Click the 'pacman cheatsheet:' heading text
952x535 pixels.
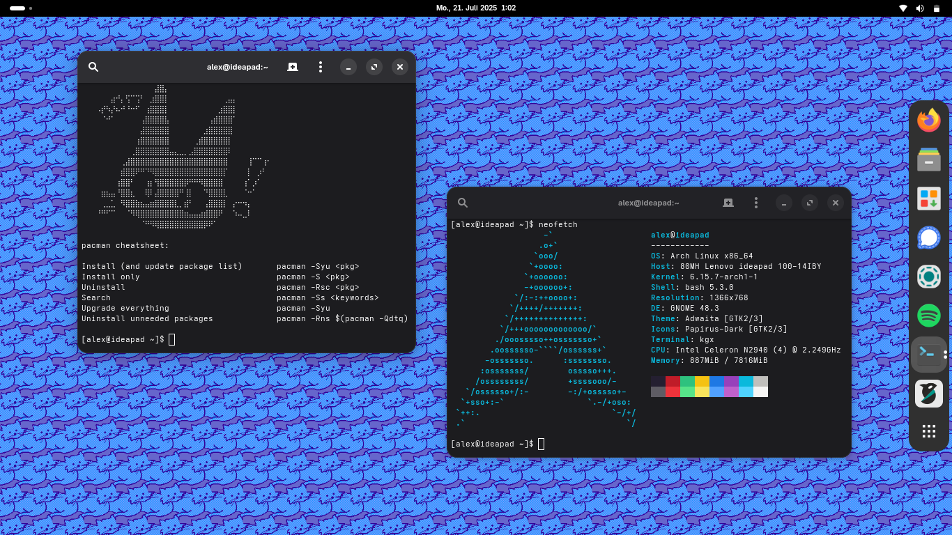click(125, 245)
